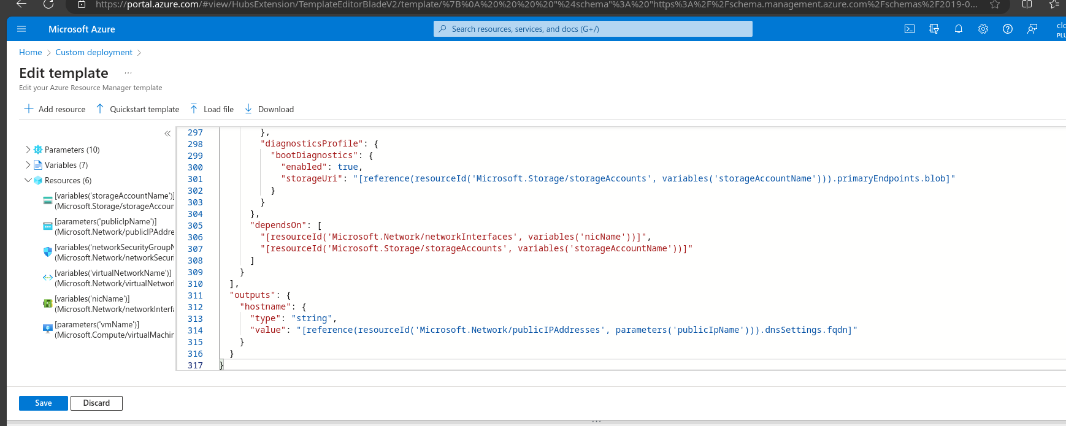Open portal settings gear
1066x426 pixels.
point(983,29)
